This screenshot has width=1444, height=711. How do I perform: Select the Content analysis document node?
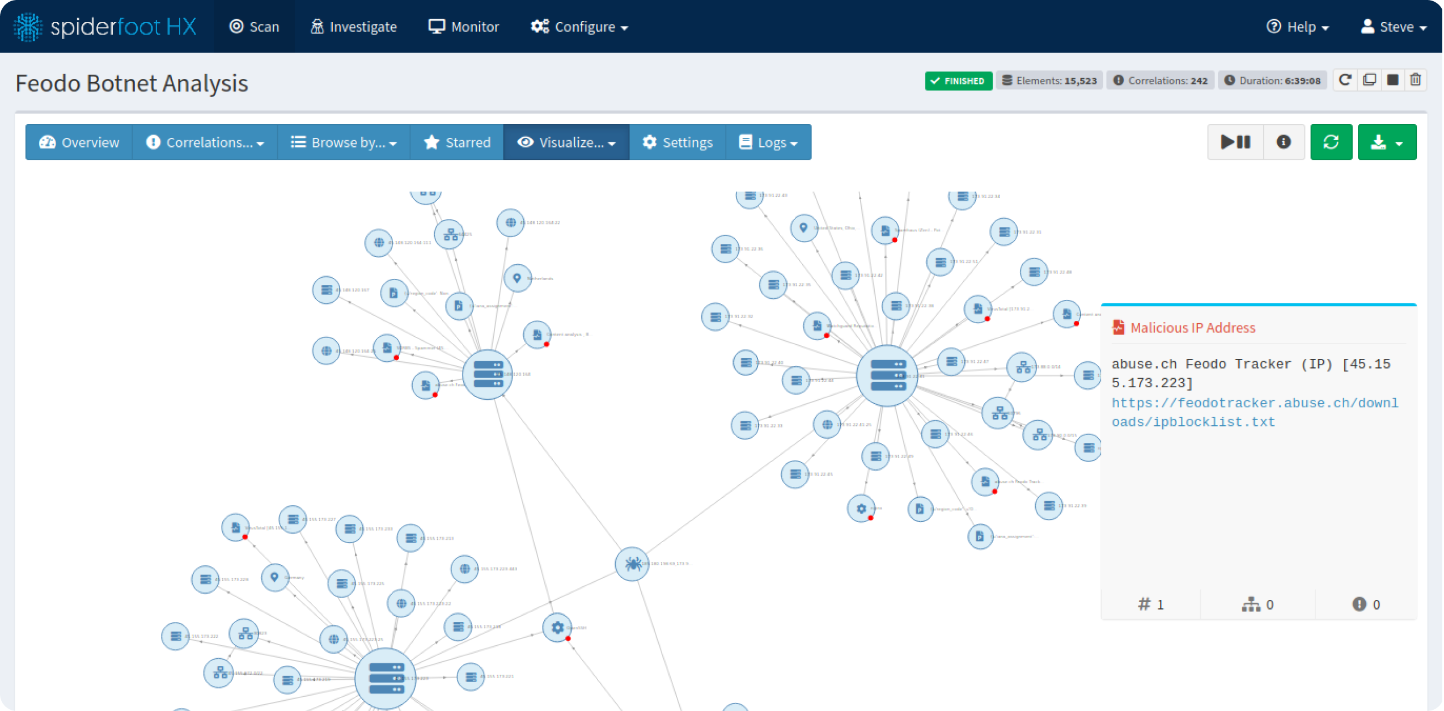[537, 335]
